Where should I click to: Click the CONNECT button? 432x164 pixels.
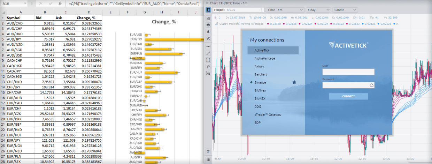[348, 96]
